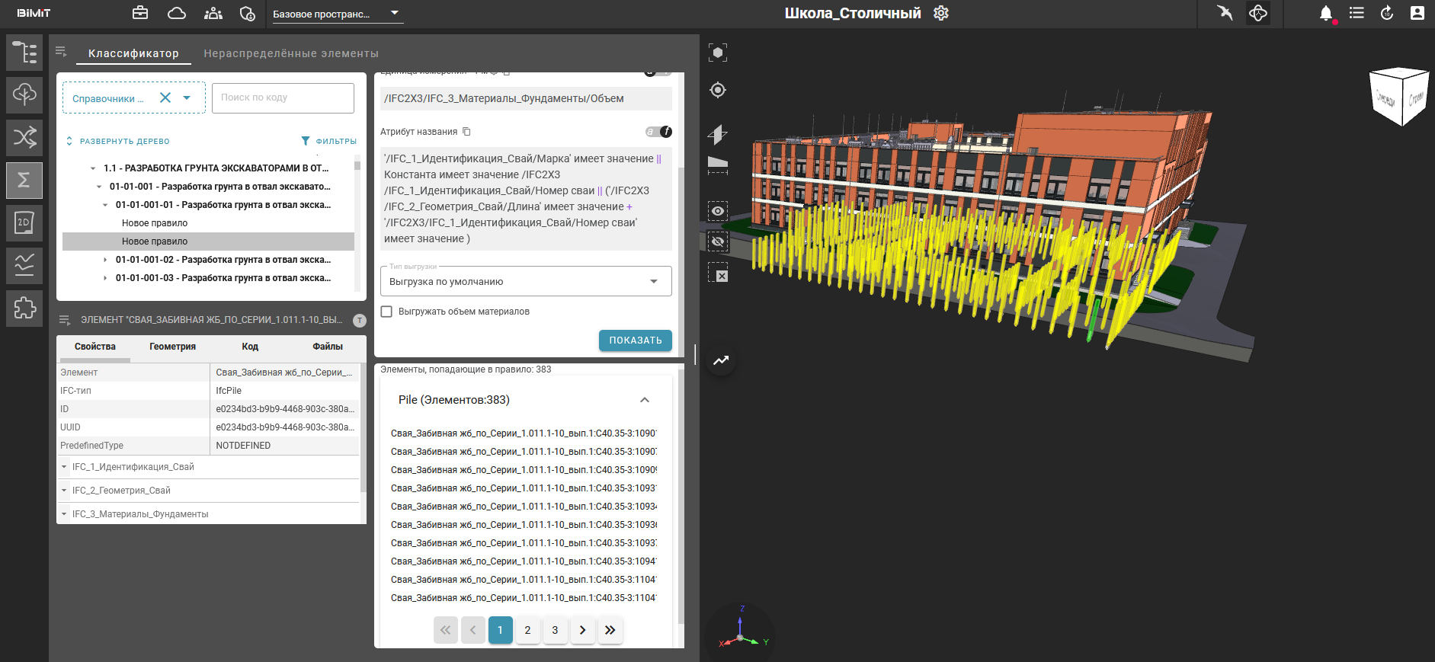This screenshot has width=1435, height=662.
Task: Toggle the eye visibility tool in viewer
Action: pos(717,211)
